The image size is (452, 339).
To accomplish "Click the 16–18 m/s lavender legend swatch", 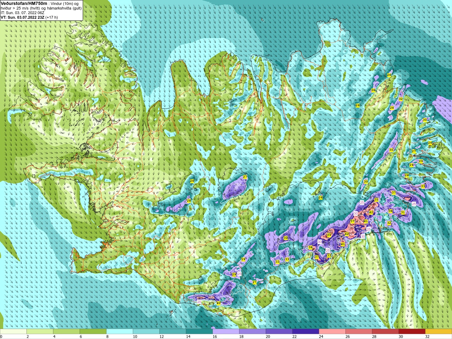I will point(226,332).
